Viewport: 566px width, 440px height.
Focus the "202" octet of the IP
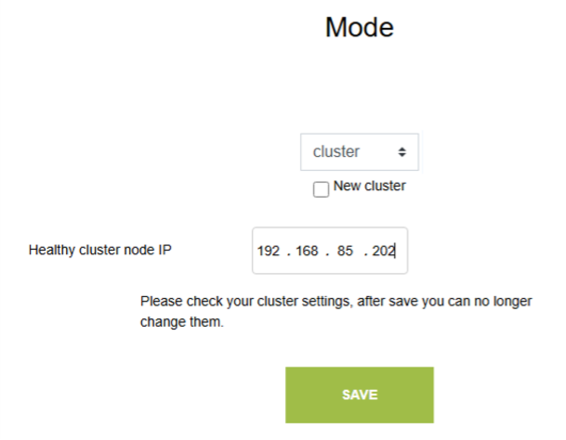point(383,251)
